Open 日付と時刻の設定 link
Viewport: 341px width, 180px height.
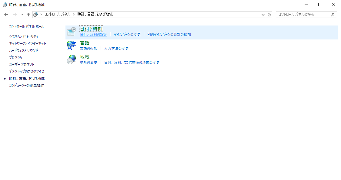93,35
